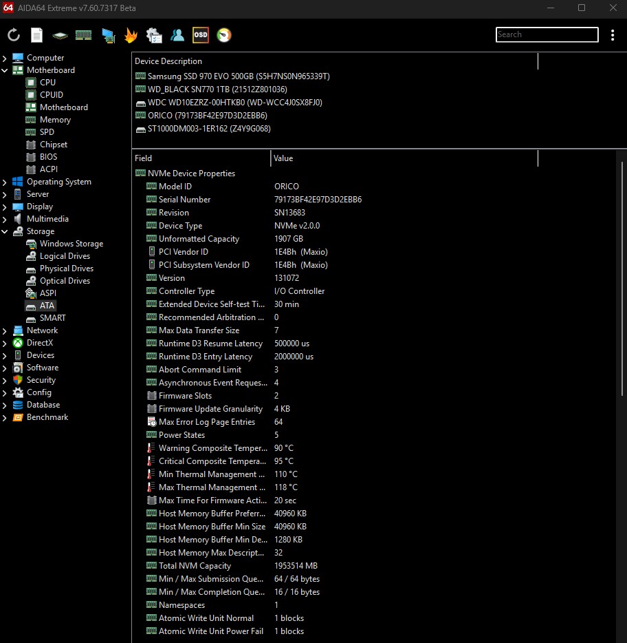Click the user/remote connection icon
Image resolution: width=627 pixels, height=643 pixels.
[177, 35]
